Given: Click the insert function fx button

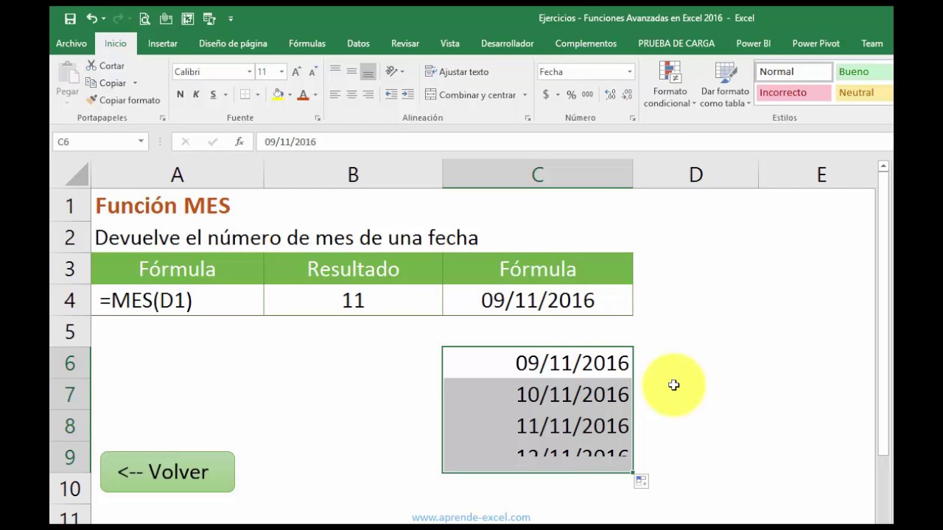Looking at the screenshot, I should click(x=239, y=141).
